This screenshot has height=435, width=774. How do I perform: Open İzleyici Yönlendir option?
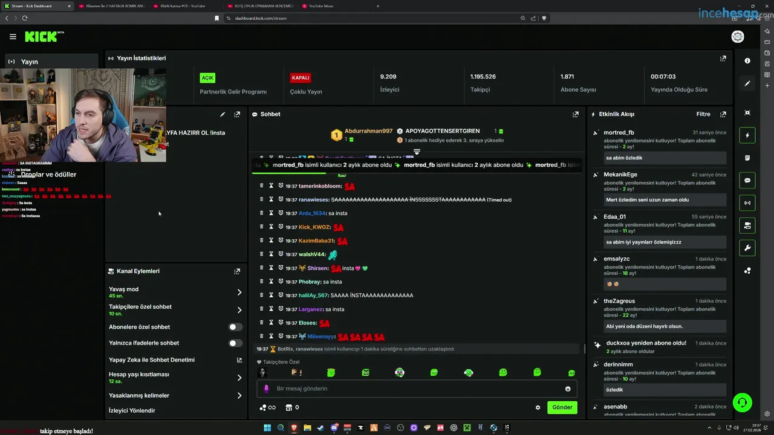coord(132,411)
